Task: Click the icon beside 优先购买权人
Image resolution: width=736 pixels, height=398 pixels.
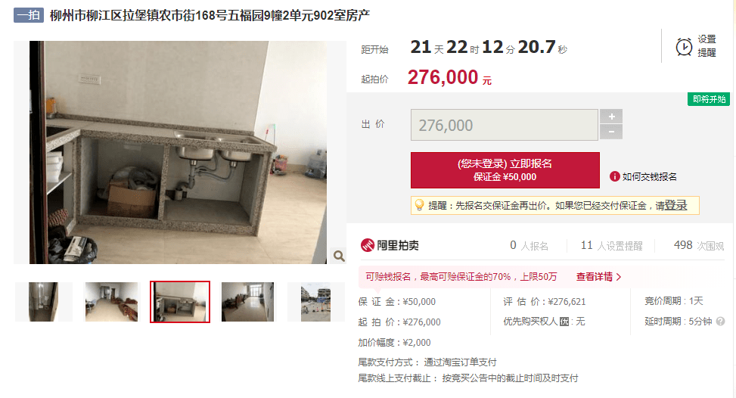Action: point(564,322)
